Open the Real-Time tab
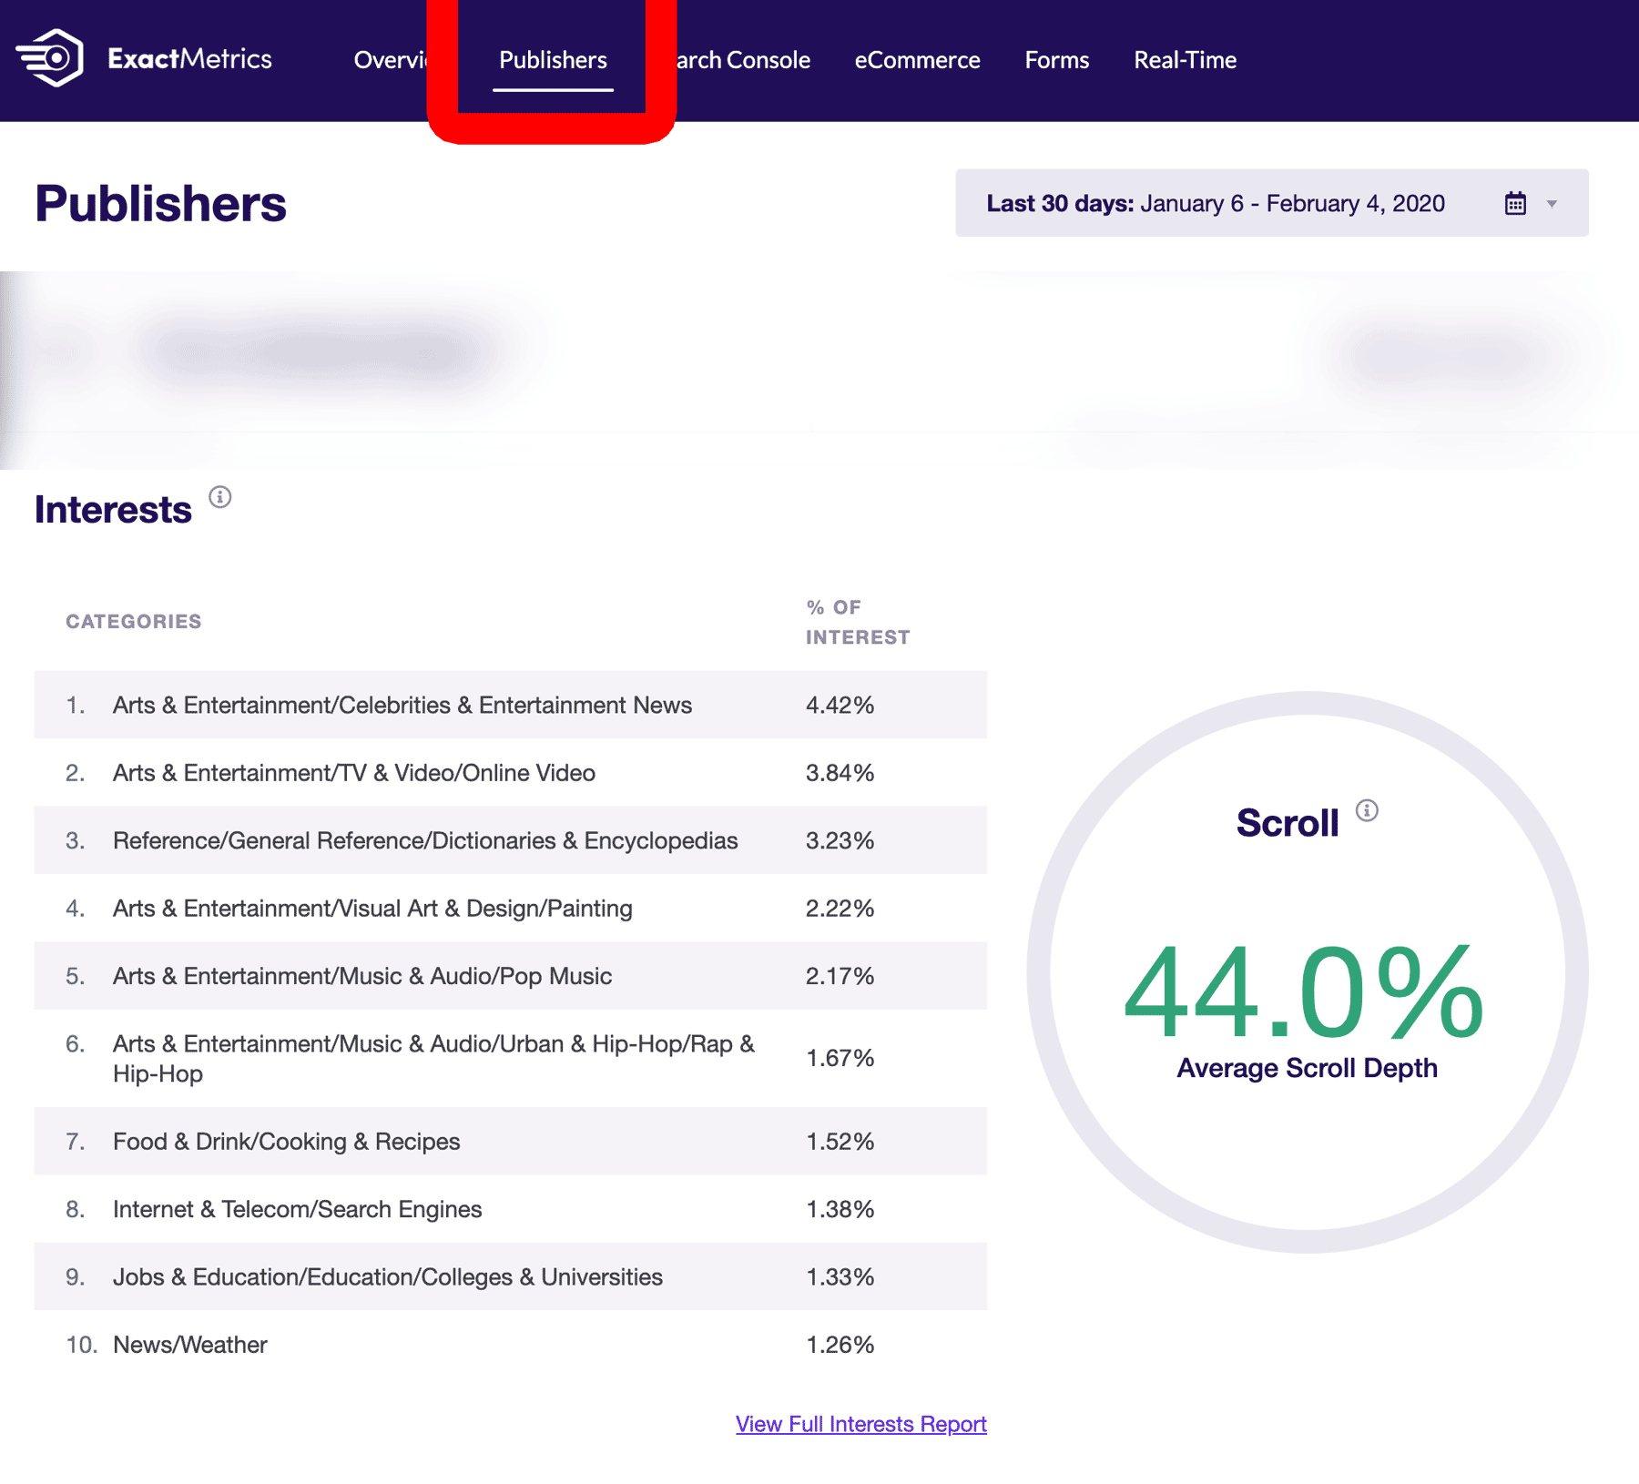The width and height of the screenshot is (1639, 1484). pos(1185,60)
